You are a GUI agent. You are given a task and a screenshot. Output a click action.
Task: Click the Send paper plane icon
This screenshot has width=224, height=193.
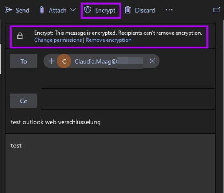pos(8,10)
